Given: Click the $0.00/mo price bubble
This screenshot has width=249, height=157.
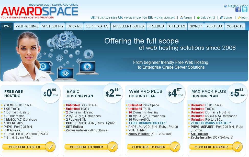Looking at the screenshot, I should pyautogui.click(x=51, y=93).
